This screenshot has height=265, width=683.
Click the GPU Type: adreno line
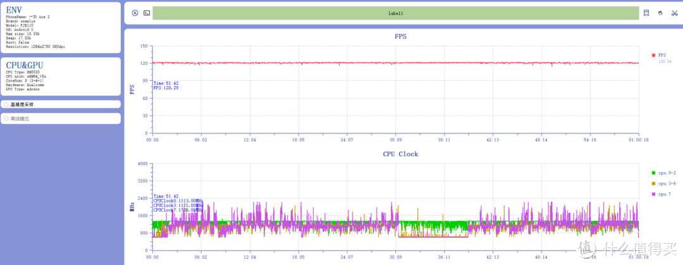tap(23, 89)
